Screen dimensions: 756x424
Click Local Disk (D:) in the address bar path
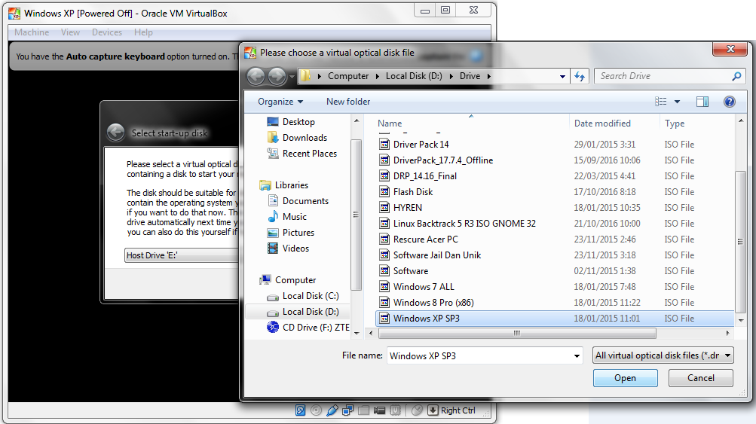(x=414, y=76)
